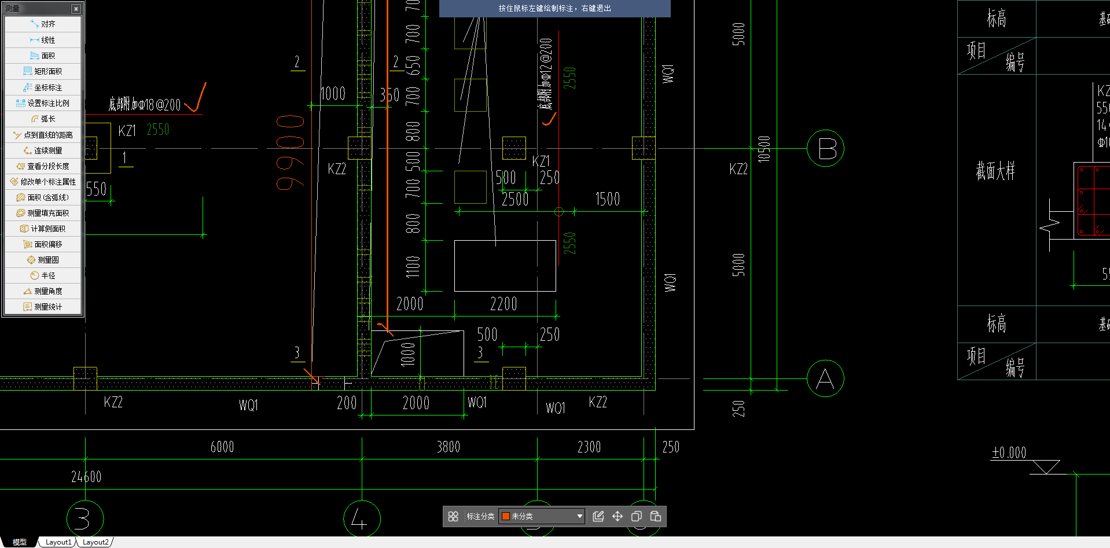Click the edit annotation icon in bottom toolbar
Viewport: 1110px width, 548px height.
click(x=598, y=516)
